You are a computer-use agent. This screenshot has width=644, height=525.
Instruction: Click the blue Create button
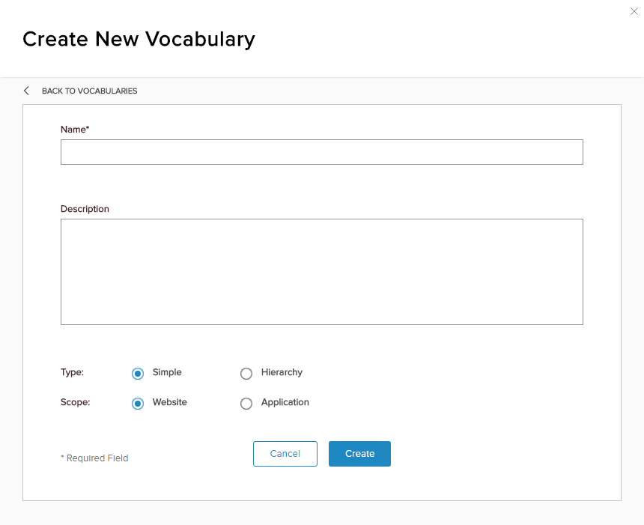359,454
